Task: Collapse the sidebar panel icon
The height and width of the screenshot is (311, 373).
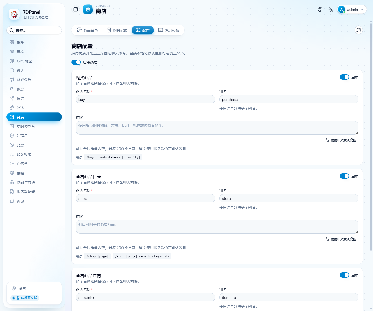Action: click(76, 9)
